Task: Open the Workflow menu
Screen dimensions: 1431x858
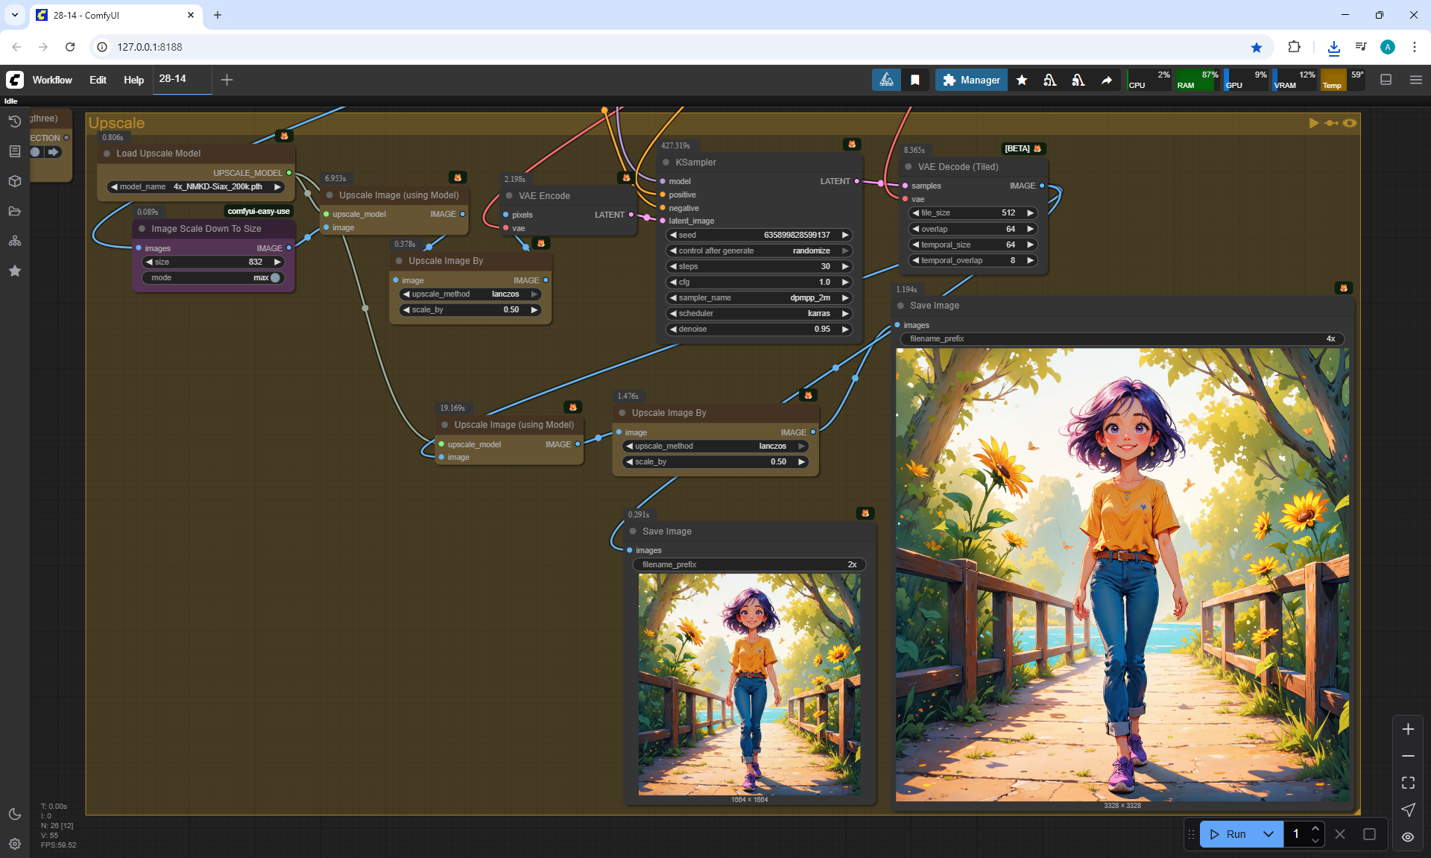Action: pyautogui.click(x=52, y=80)
